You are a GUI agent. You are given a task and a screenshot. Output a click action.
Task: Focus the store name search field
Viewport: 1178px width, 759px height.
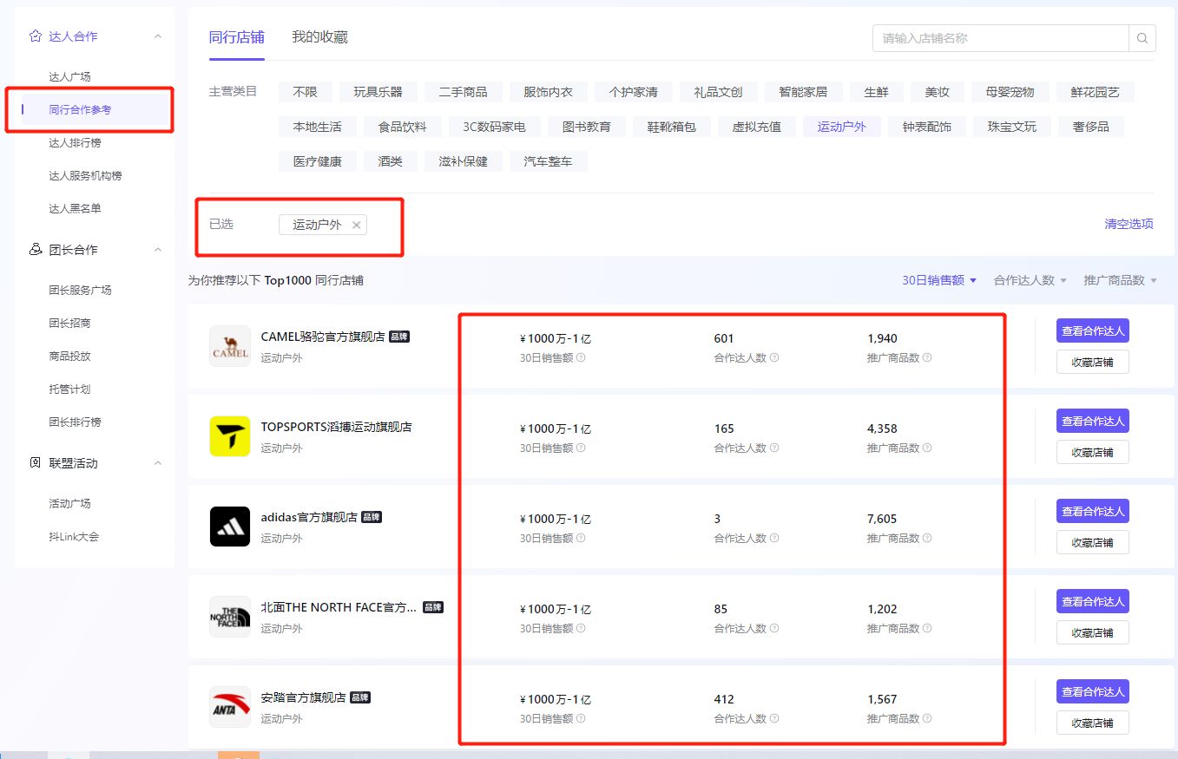click(1001, 38)
